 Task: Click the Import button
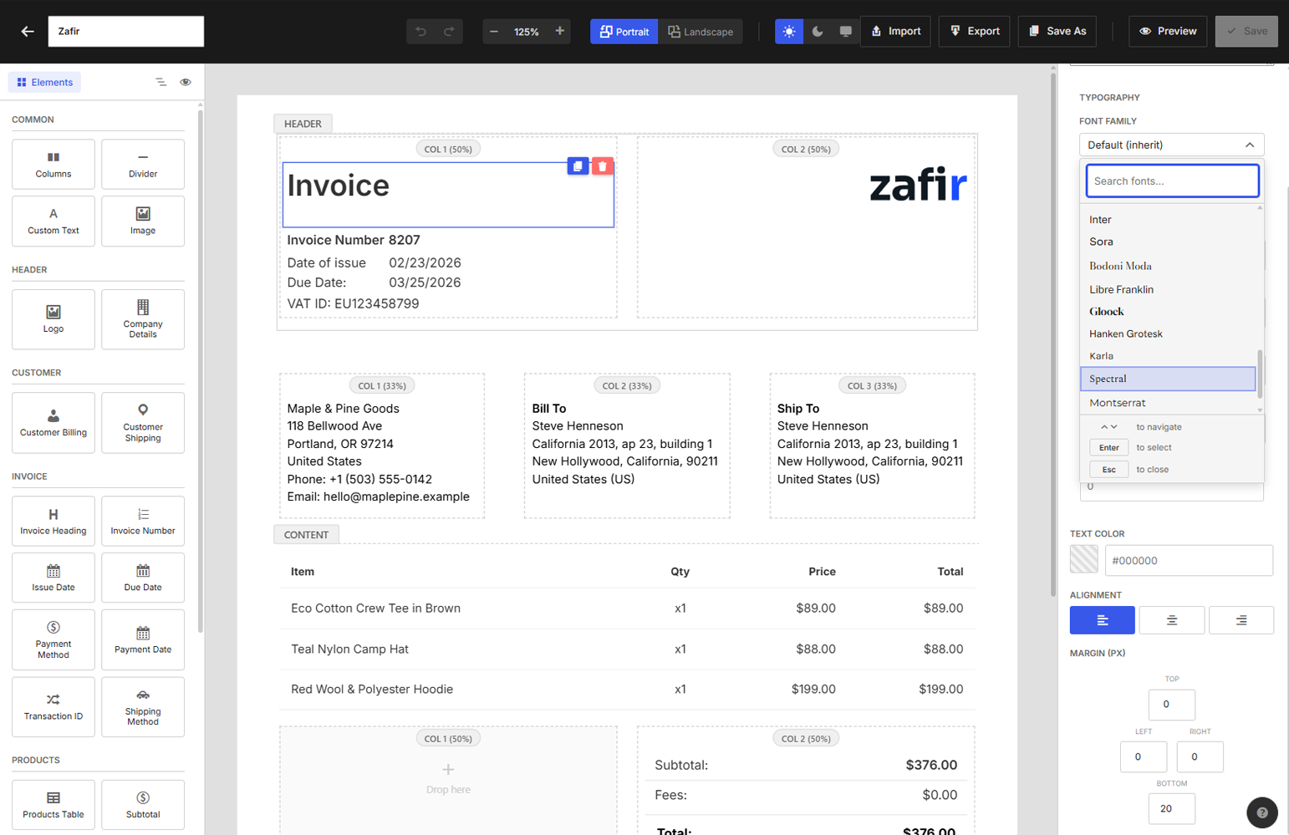click(895, 31)
